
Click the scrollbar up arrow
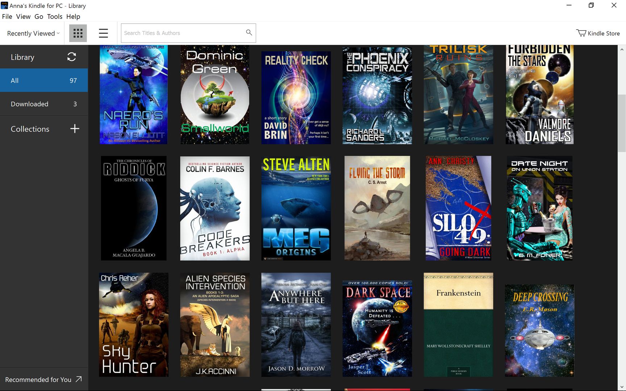click(622, 50)
